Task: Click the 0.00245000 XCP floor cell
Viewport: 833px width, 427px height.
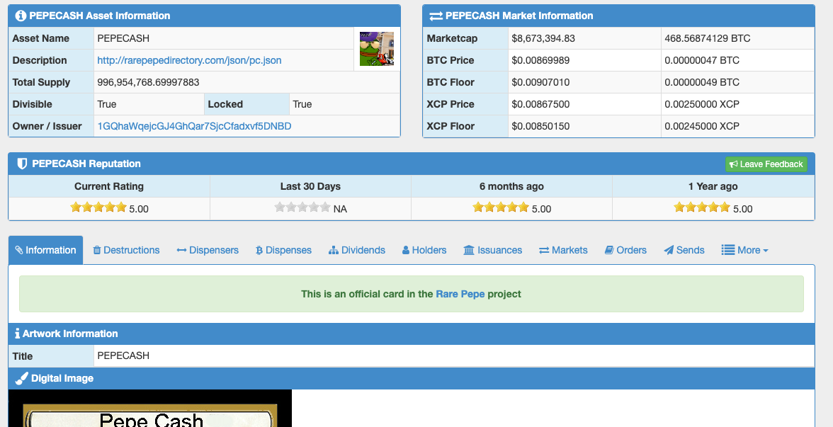Action: [737, 126]
